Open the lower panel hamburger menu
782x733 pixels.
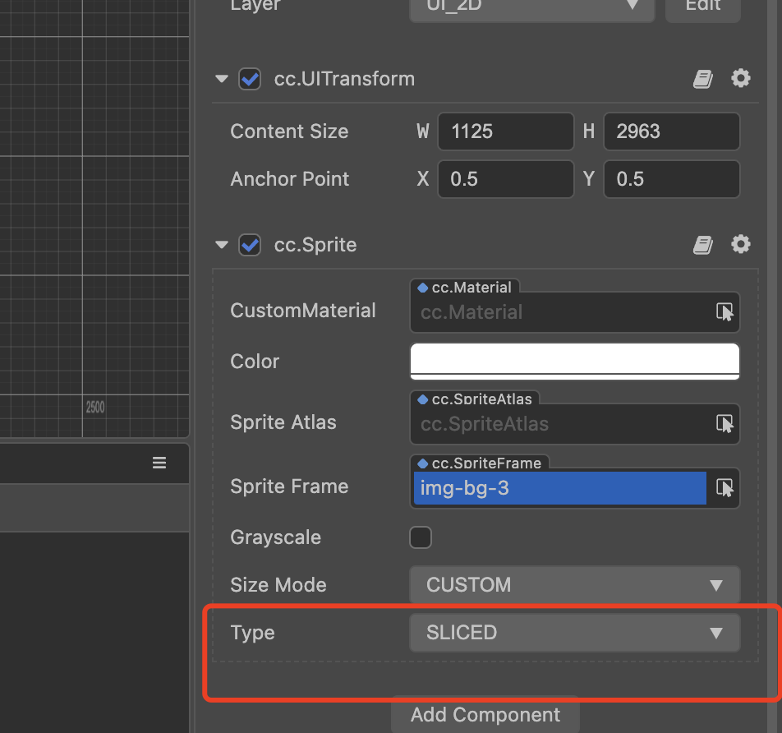pyautogui.click(x=159, y=463)
